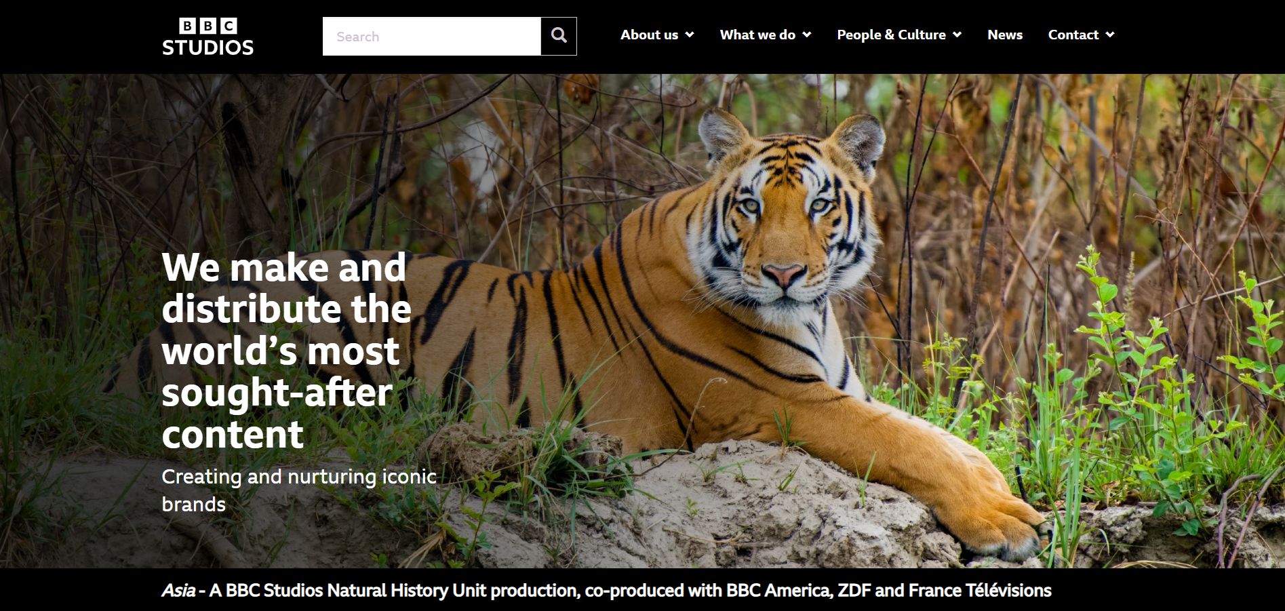Screen dimensions: 1285x611
Task: Go to the News page
Action: tap(1004, 35)
